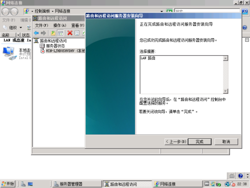The image size is (250, 188).
Task: Click blue back arrow in routing console toolbar
Action: pyautogui.click(x=36, y=33)
